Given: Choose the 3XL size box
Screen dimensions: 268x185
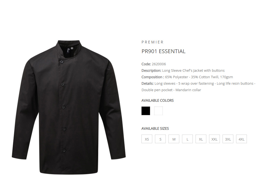Looking at the screenshot, I should (228, 139).
